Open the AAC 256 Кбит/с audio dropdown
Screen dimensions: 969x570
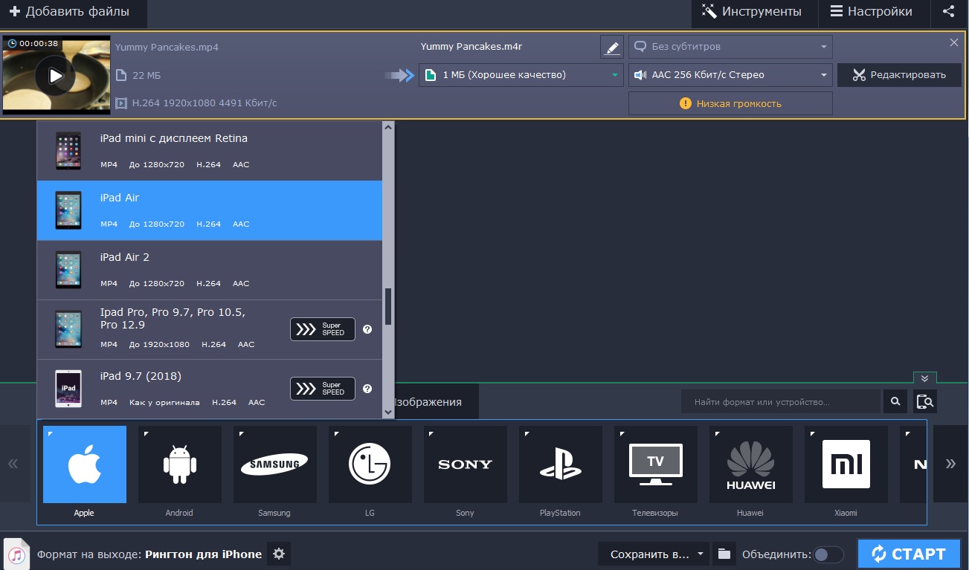coord(730,74)
